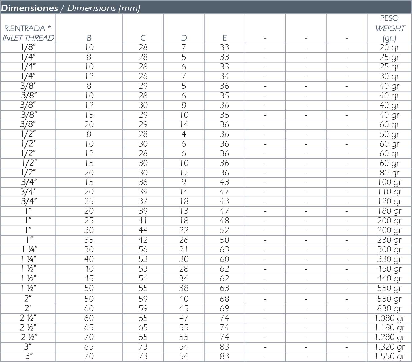The width and height of the screenshot is (412, 362).
Task: Select the E column header
Action: (x=224, y=38)
